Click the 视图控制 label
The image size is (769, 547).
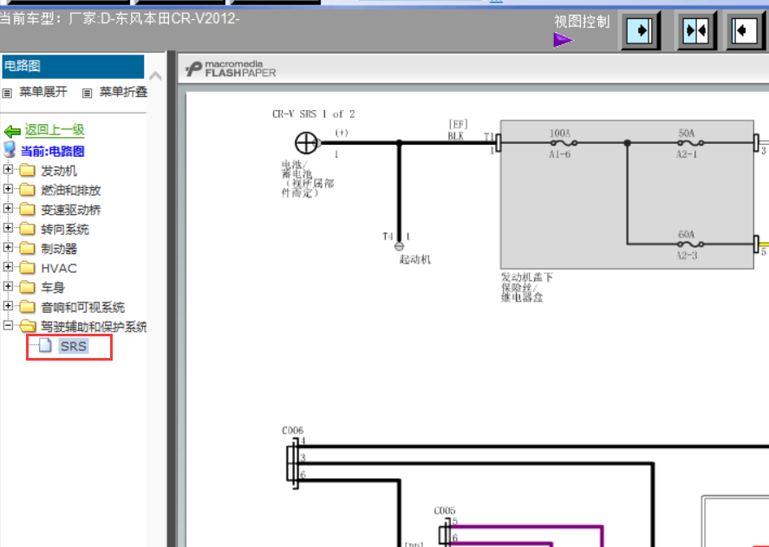point(582,22)
